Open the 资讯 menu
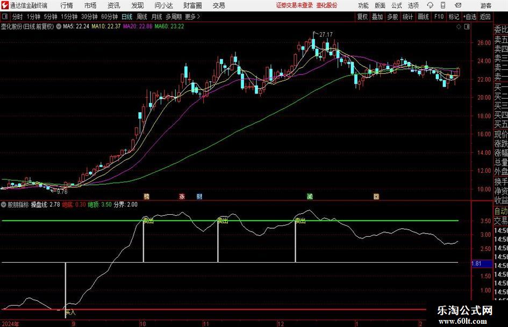The width and height of the screenshot is (508, 327). click(114, 5)
